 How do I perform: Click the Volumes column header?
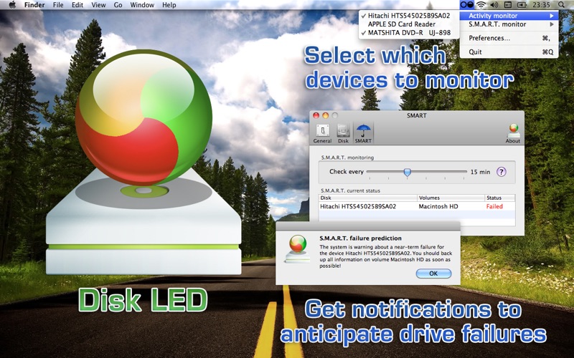pyautogui.click(x=451, y=198)
